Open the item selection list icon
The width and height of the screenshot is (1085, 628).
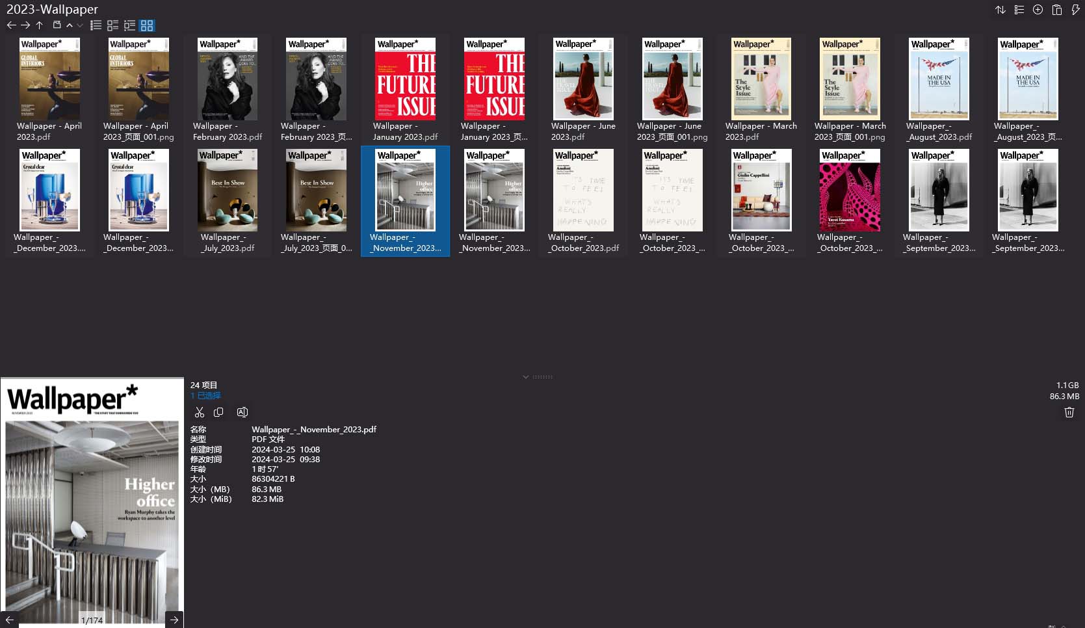click(1019, 10)
